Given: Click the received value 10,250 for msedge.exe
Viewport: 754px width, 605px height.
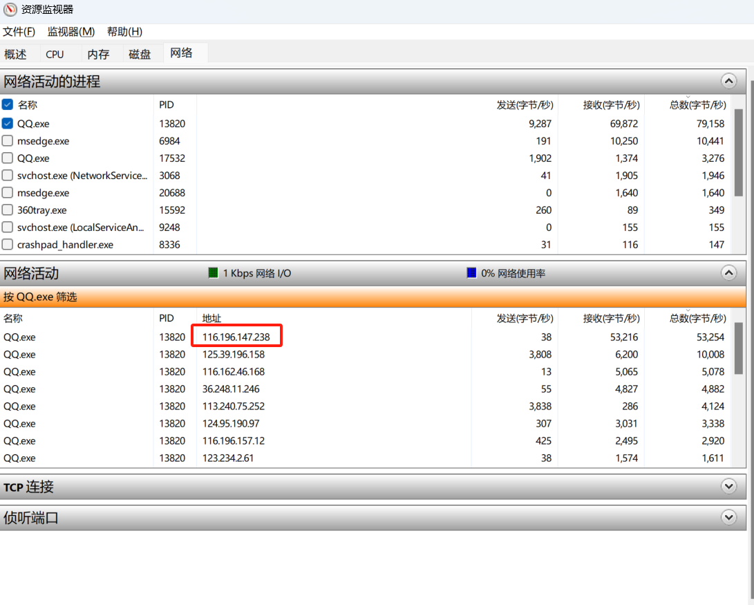Looking at the screenshot, I should pos(623,141).
